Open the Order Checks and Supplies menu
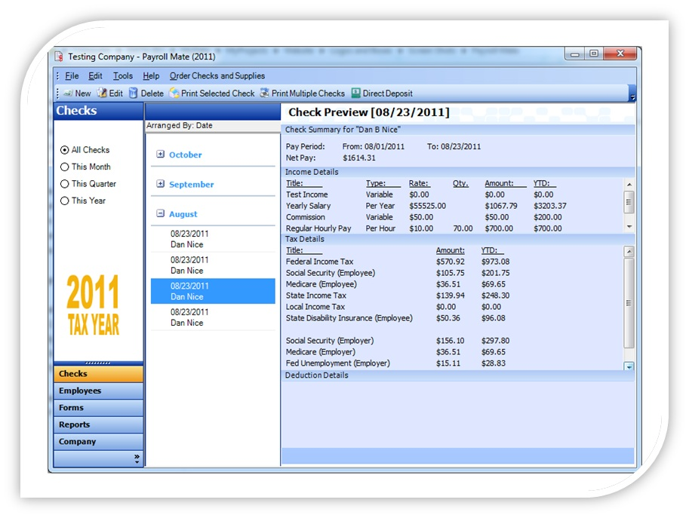The width and height of the screenshot is (689, 518). point(217,75)
